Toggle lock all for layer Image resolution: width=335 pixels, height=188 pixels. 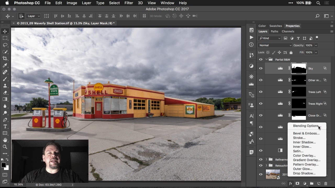291,52
